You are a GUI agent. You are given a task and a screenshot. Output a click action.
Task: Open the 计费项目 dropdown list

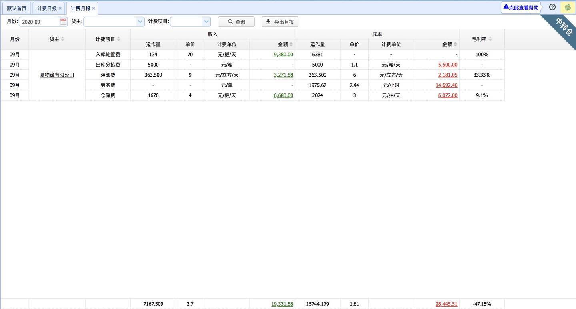point(206,22)
